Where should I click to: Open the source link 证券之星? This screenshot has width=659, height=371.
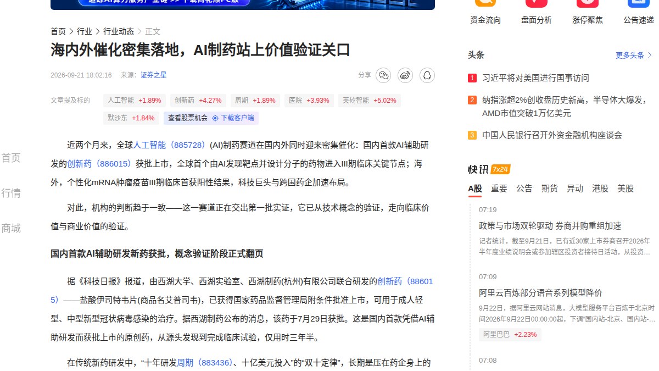[153, 75]
